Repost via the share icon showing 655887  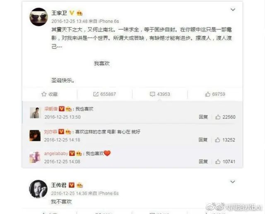pyautogui.click(x=96, y=94)
